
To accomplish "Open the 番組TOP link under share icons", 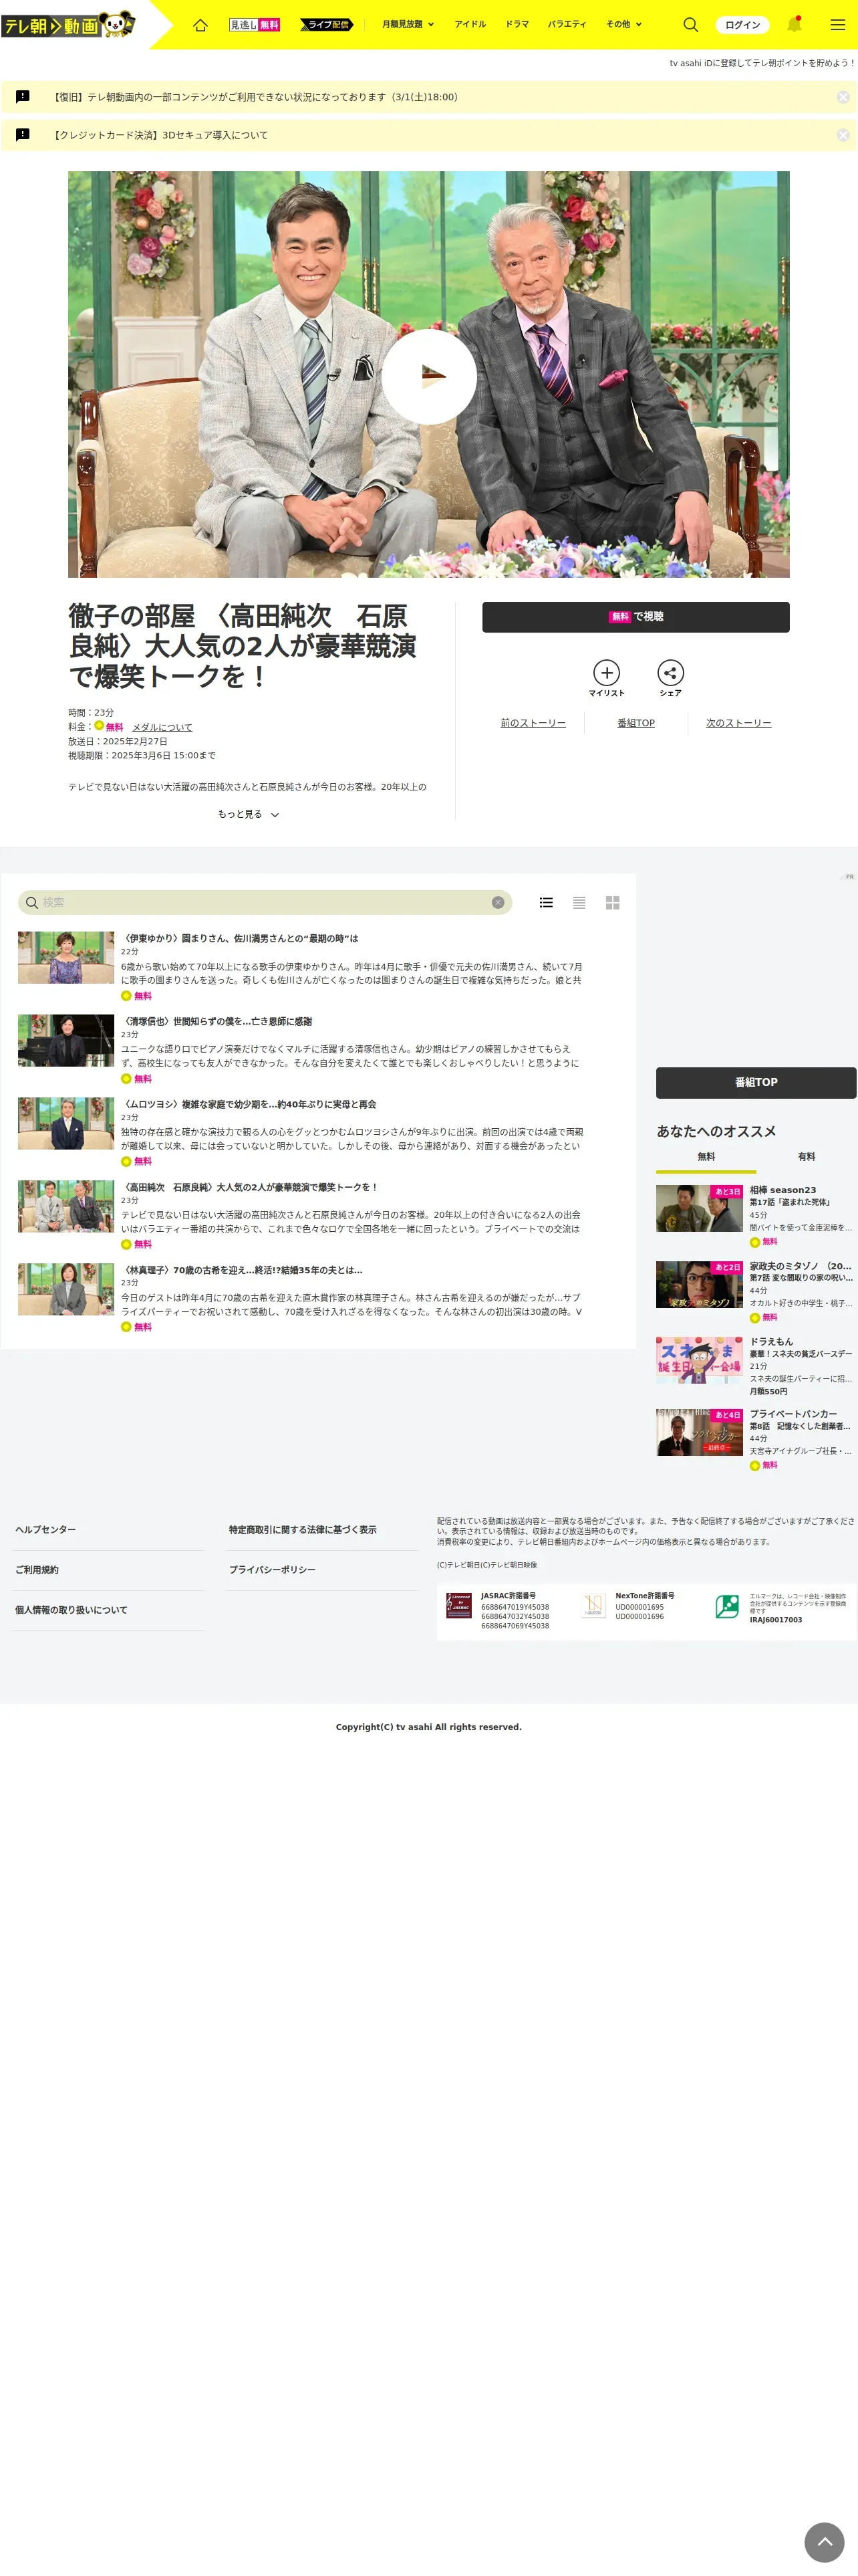I will tap(636, 723).
